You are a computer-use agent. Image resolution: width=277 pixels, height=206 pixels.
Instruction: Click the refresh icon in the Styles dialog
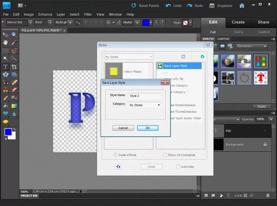point(118,166)
